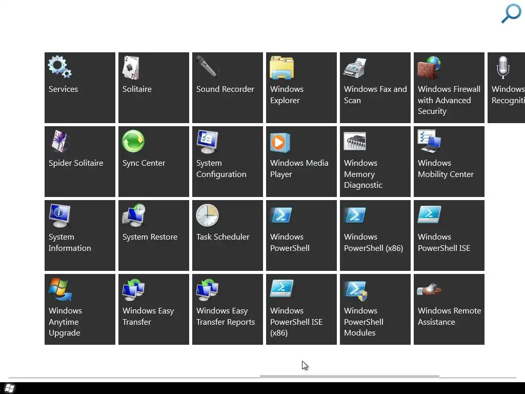Screen dimensions: 525x394
Task: Launch Windows PowerShell (x86) icon
Action: [x=355, y=215]
